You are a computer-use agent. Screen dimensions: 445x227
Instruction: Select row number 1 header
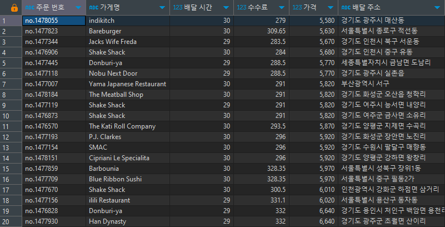11,21
